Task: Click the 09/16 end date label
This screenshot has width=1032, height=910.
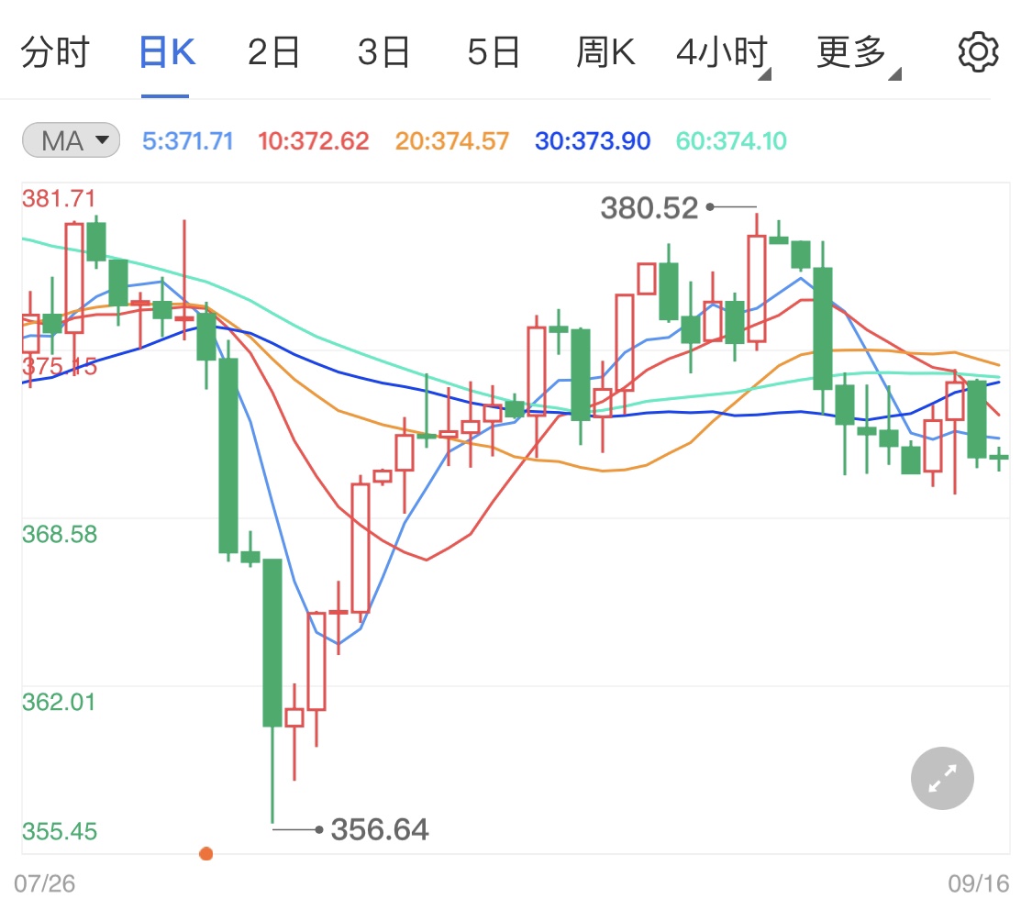Action: [979, 883]
